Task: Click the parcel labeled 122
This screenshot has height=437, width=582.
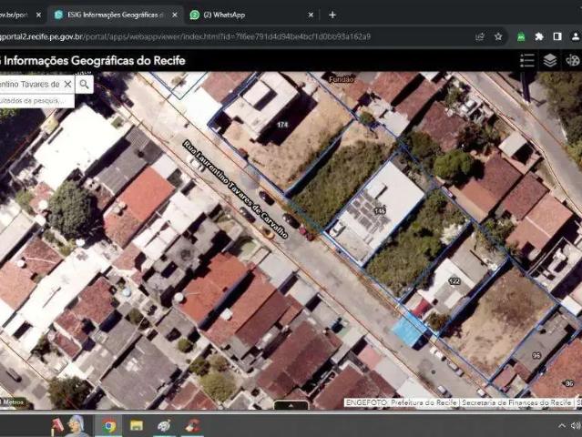Action: (454, 281)
